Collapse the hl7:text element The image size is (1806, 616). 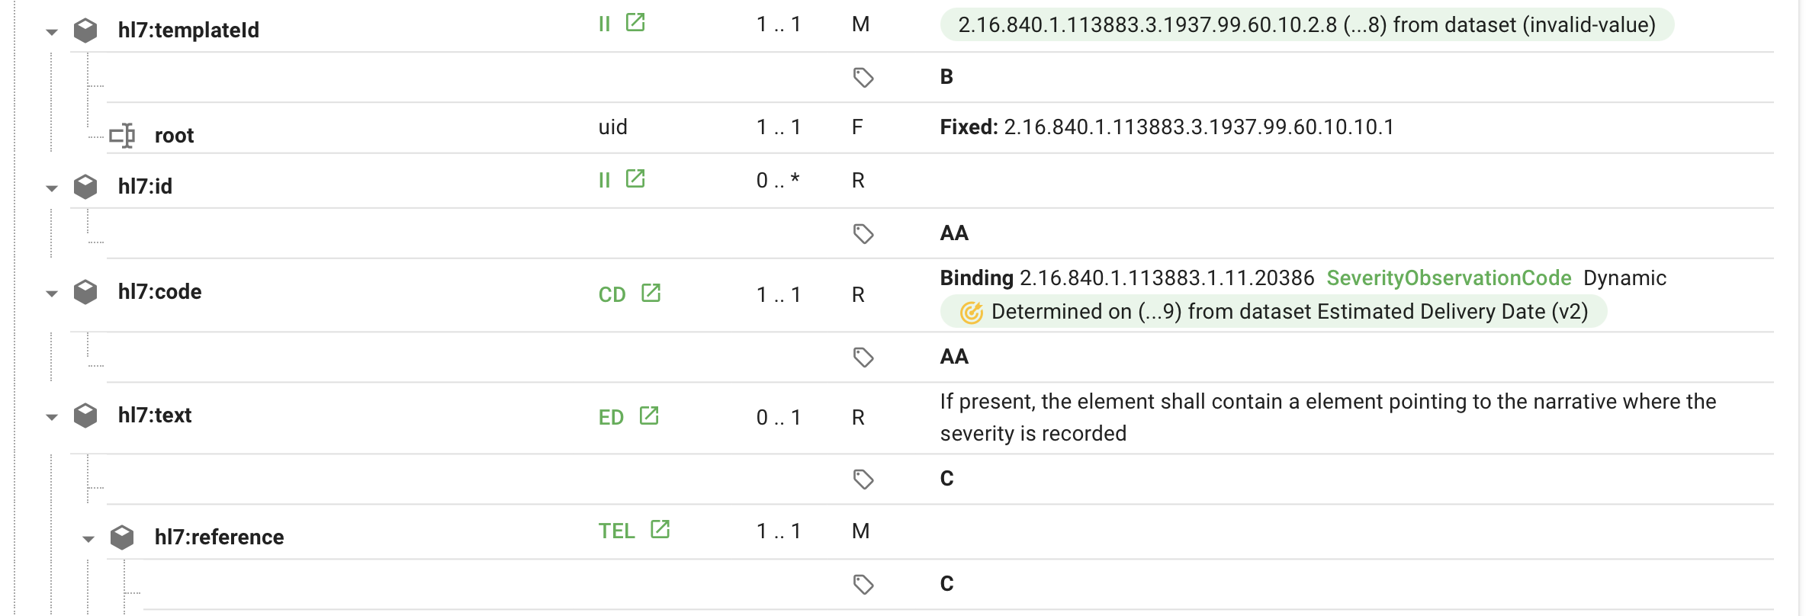click(52, 417)
